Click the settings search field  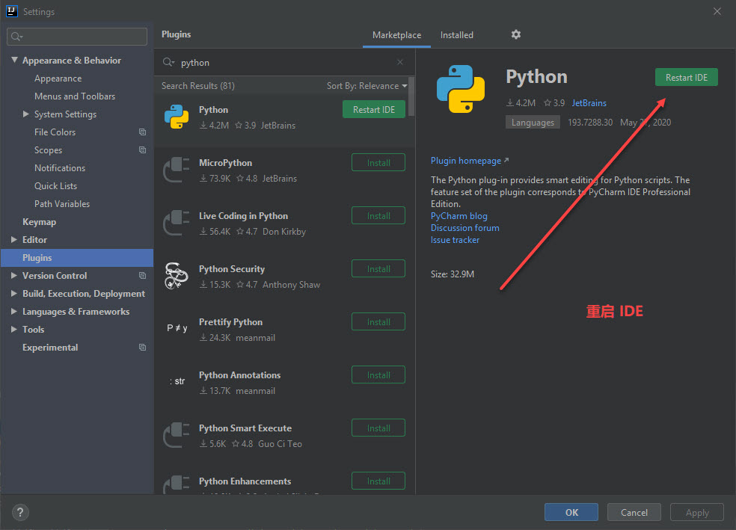[75, 36]
